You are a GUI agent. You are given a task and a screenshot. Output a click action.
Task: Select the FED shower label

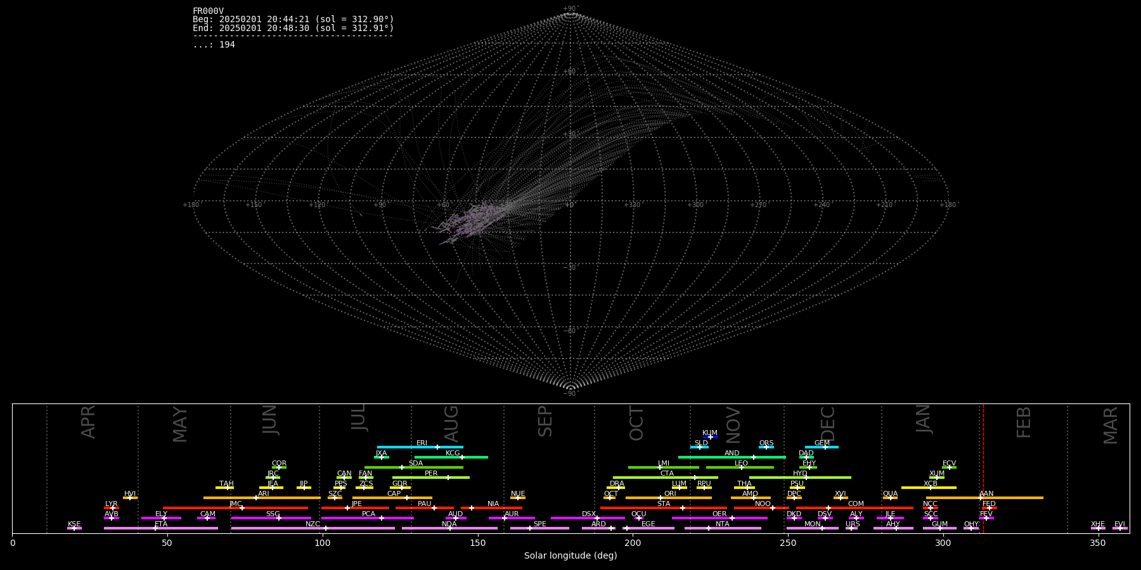tap(989, 503)
